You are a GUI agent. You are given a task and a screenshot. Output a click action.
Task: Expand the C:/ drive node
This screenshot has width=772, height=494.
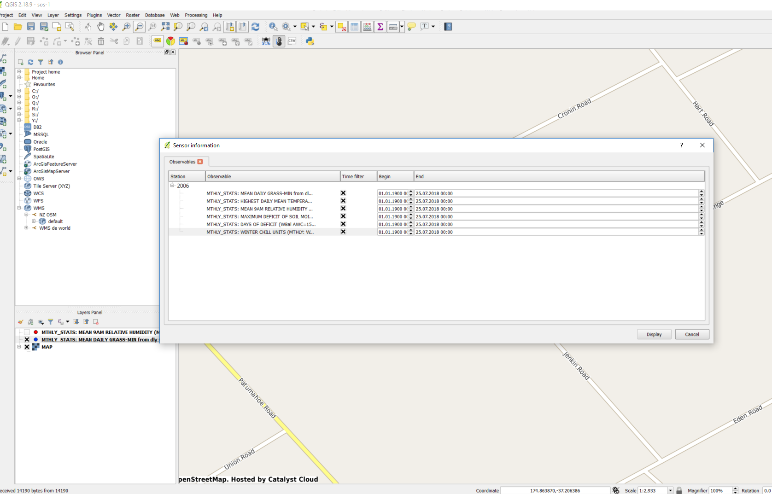tap(19, 91)
